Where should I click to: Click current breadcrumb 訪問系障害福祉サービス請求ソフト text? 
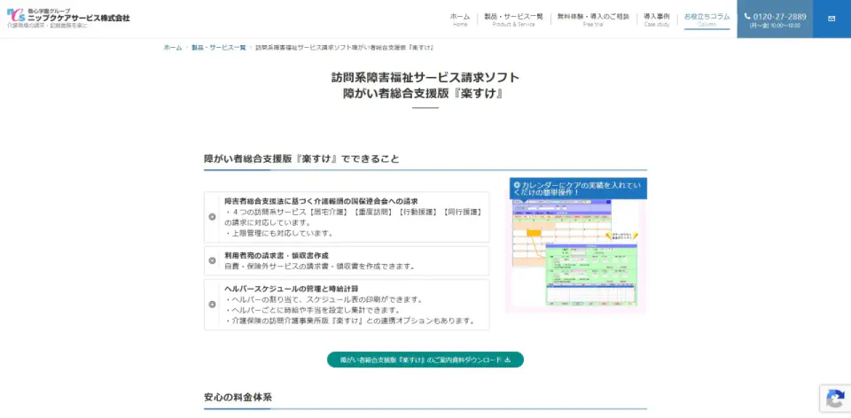coord(344,48)
